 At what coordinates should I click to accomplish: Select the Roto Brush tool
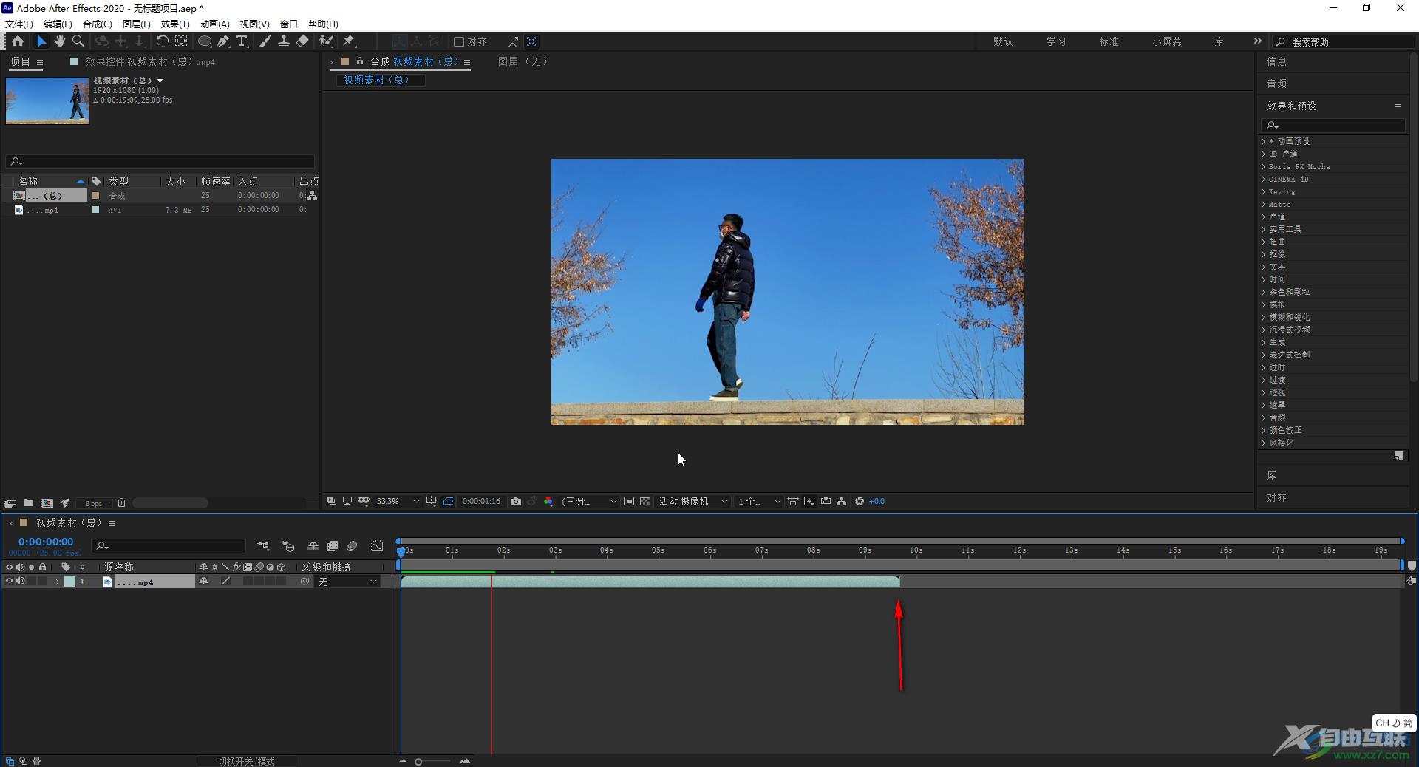click(x=326, y=41)
